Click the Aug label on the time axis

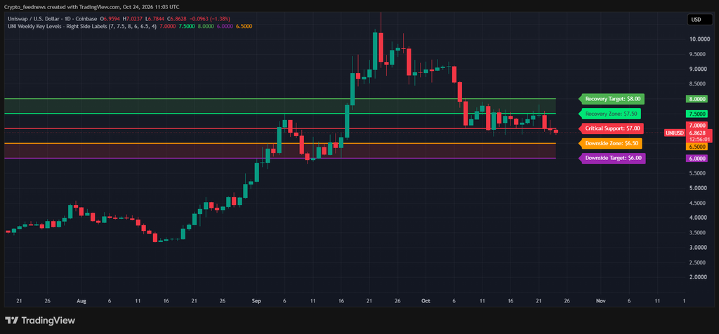coord(81,301)
